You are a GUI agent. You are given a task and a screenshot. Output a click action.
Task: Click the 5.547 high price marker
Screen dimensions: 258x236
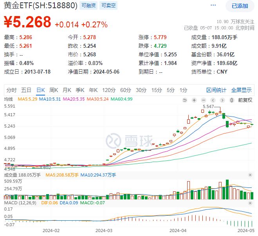click(x=208, y=106)
